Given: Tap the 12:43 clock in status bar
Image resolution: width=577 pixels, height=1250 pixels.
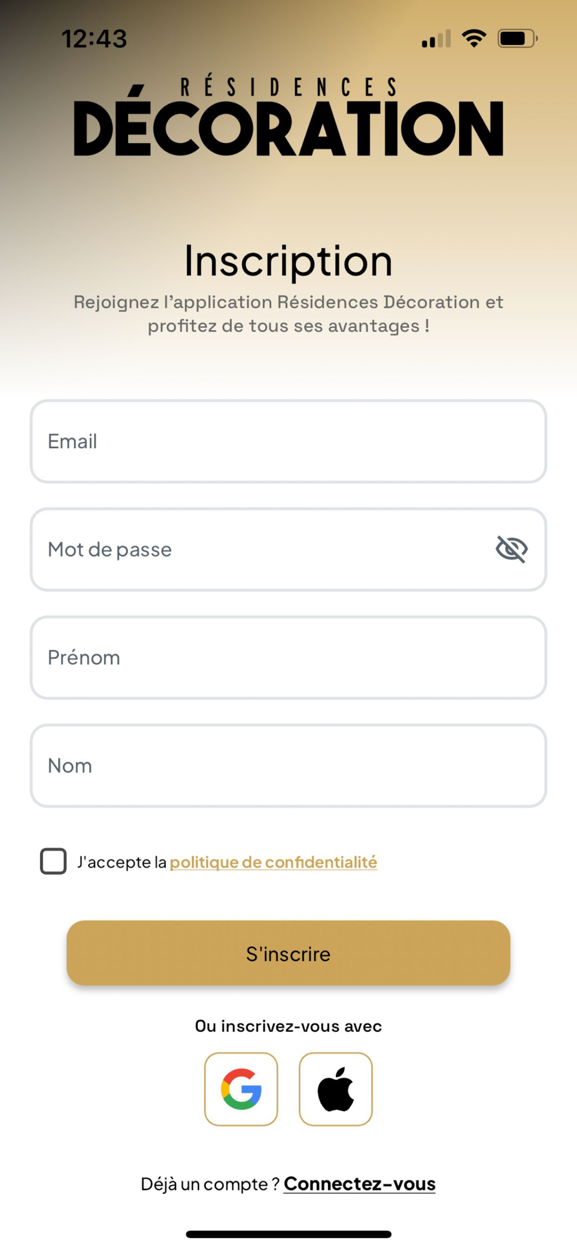Looking at the screenshot, I should click(94, 39).
